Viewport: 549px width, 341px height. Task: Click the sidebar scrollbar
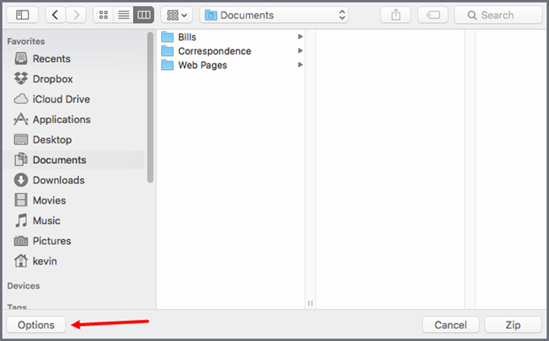[151, 107]
